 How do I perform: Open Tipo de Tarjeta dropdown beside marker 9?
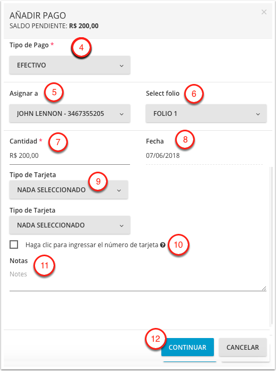[x=69, y=190]
